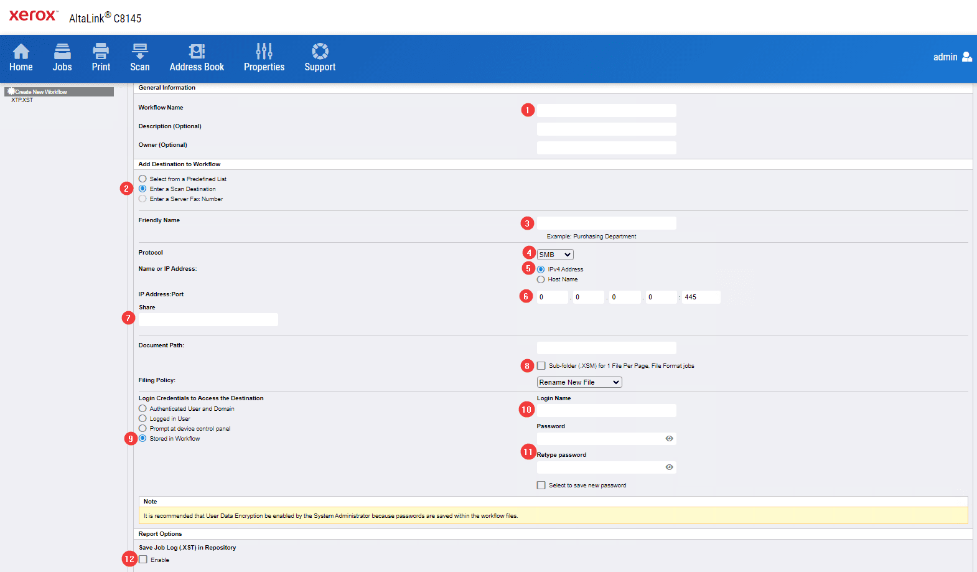Reveal the Retype password field contents
The height and width of the screenshot is (572, 977).
[x=669, y=467]
